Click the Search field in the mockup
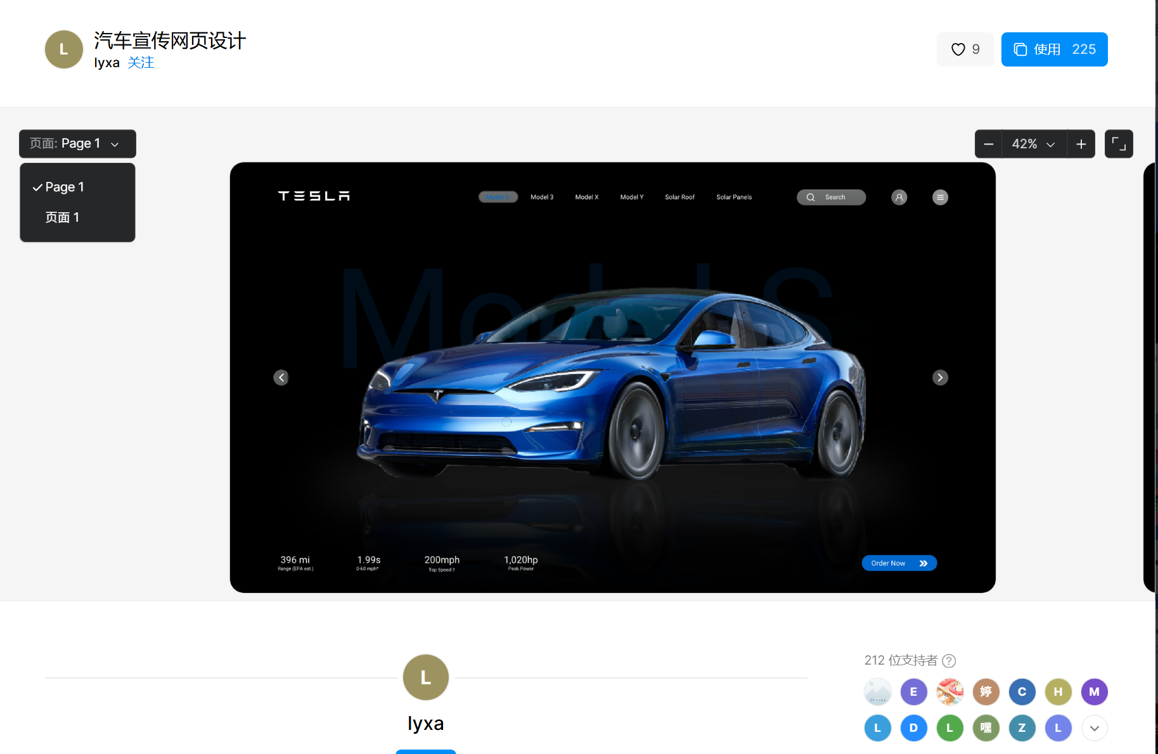 [x=831, y=197]
